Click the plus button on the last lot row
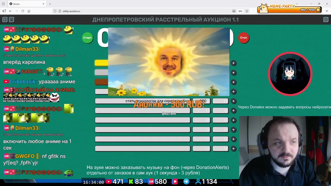The height and width of the screenshot is (186, 331). pyautogui.click(x=234, y=149)
